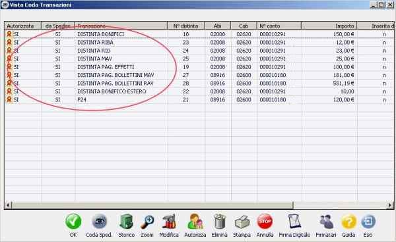396x242 pixels.
Task: Click the 100,00 € amount cell
Action: tap(343, 67)
